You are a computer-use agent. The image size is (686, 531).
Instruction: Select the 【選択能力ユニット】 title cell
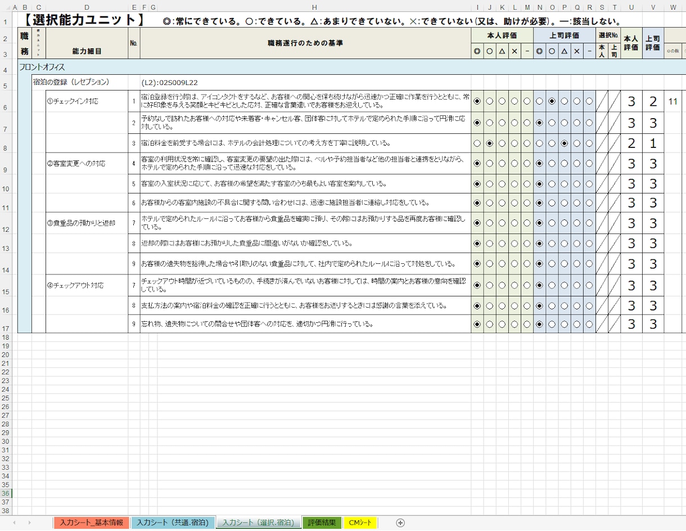tap(84, 20)
